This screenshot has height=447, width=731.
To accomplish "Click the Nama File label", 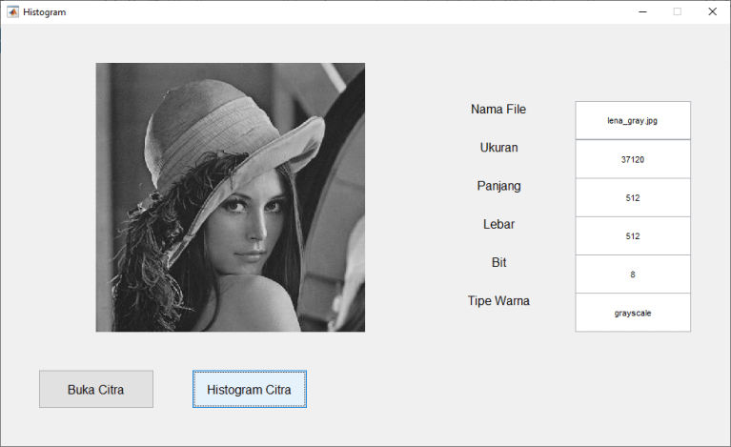I will click(497, 110).
